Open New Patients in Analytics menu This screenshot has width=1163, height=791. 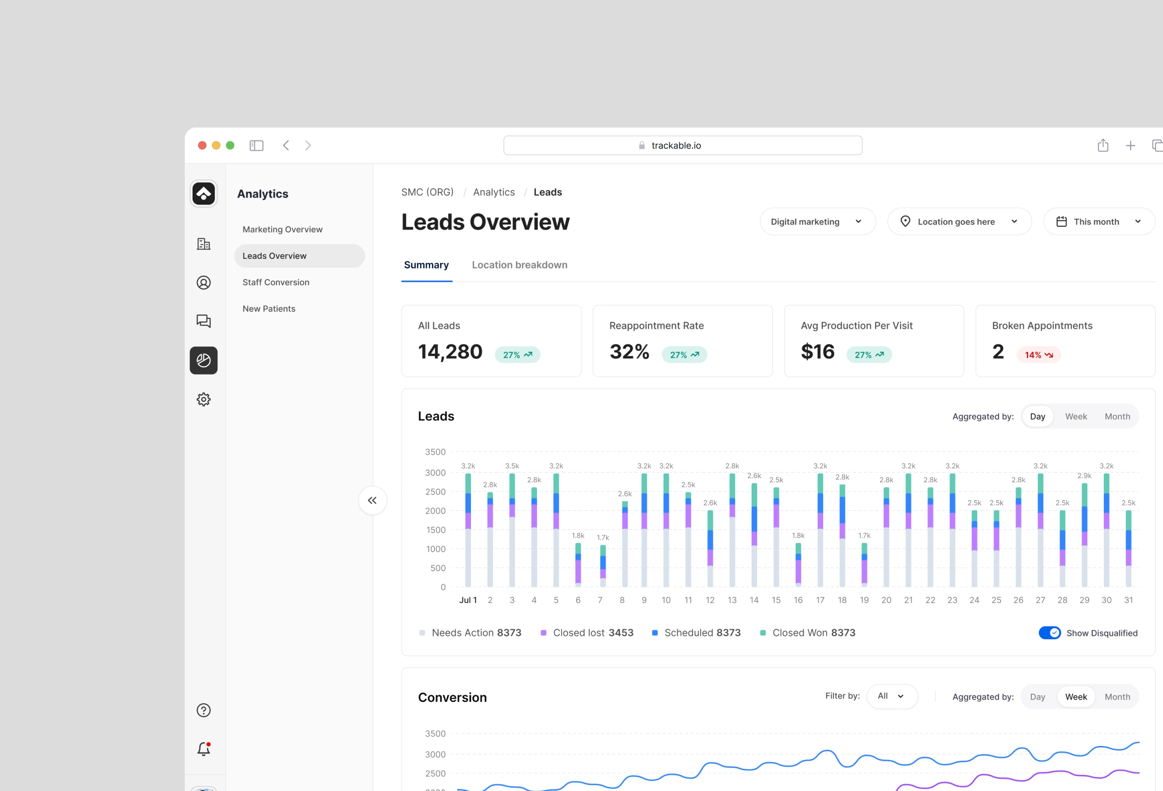pos(269,309)
